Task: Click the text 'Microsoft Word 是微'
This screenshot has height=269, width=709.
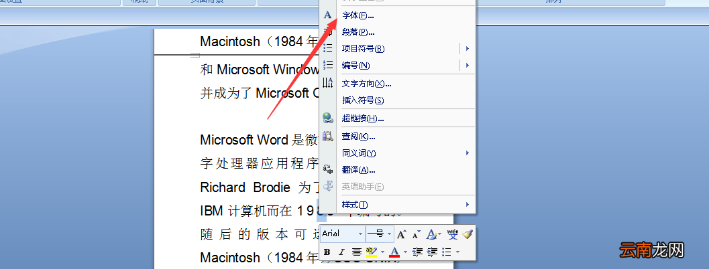Action: tap(260, 140)
